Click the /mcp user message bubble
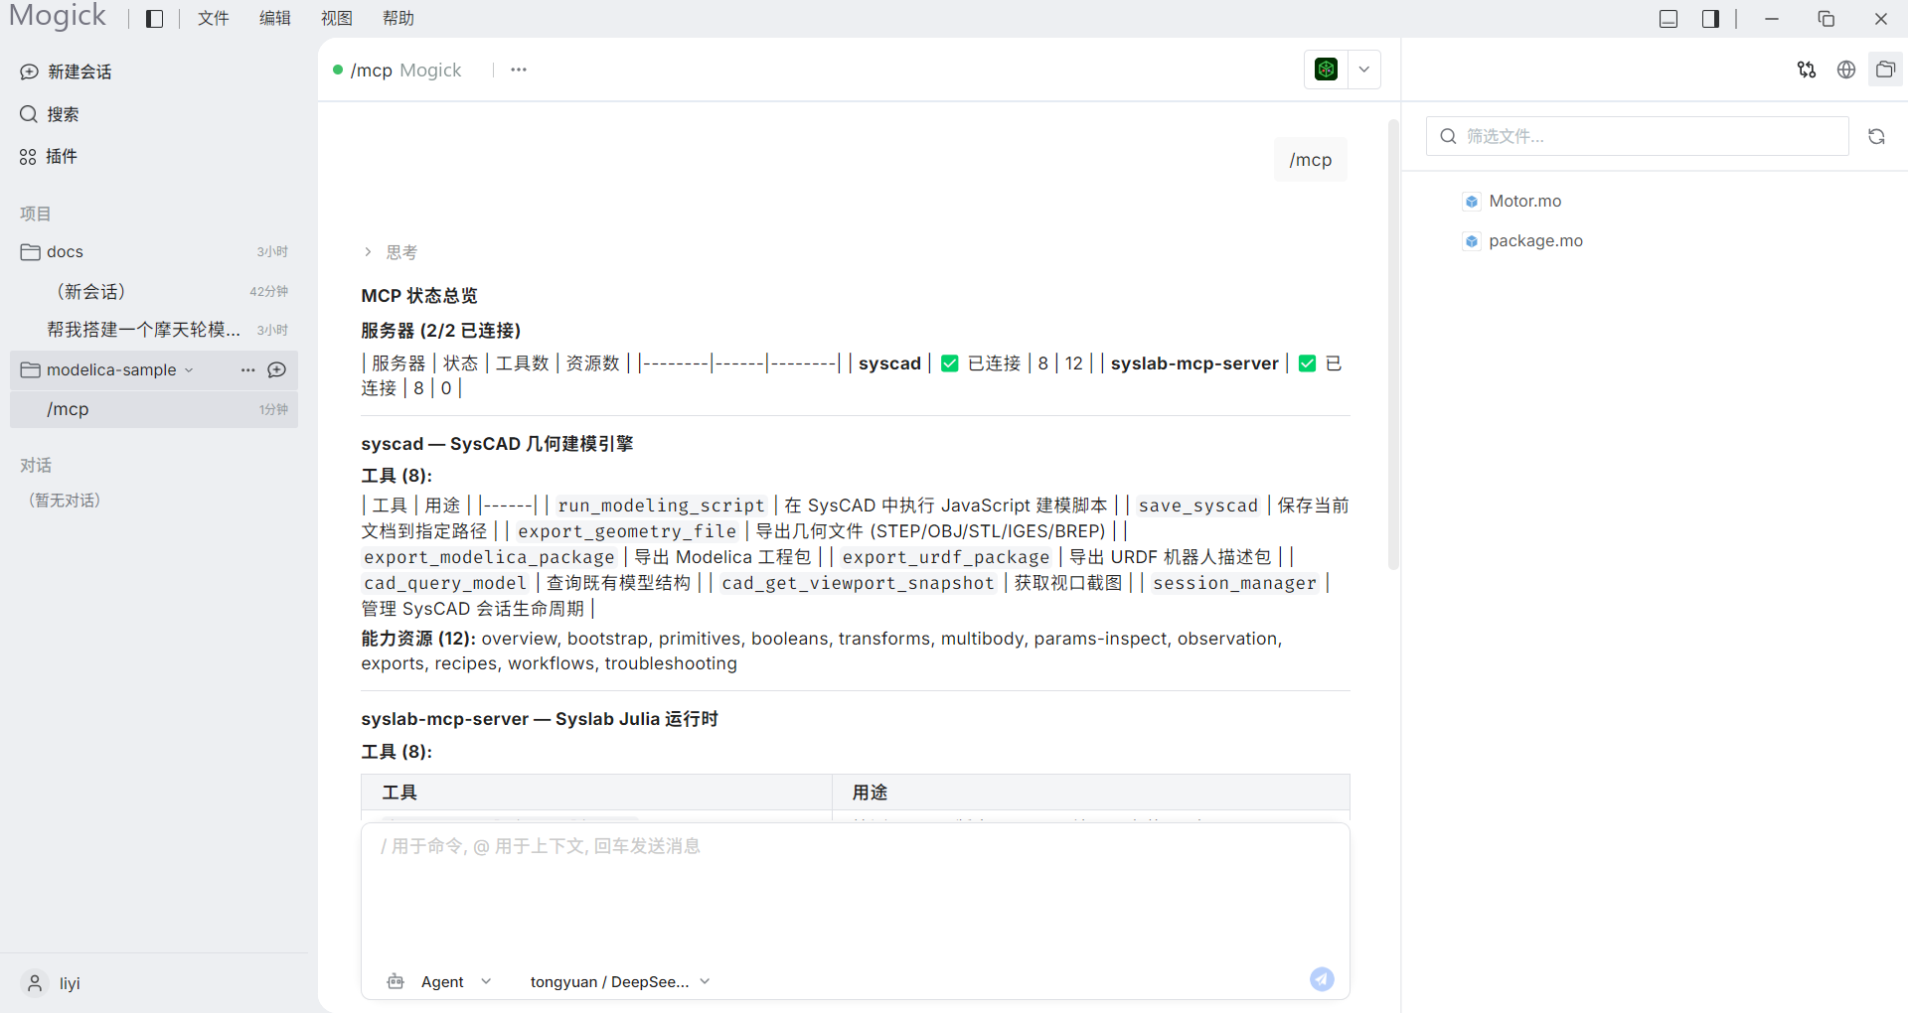This screenshot has height=1013, width=1908. [x=1311, y=160]
